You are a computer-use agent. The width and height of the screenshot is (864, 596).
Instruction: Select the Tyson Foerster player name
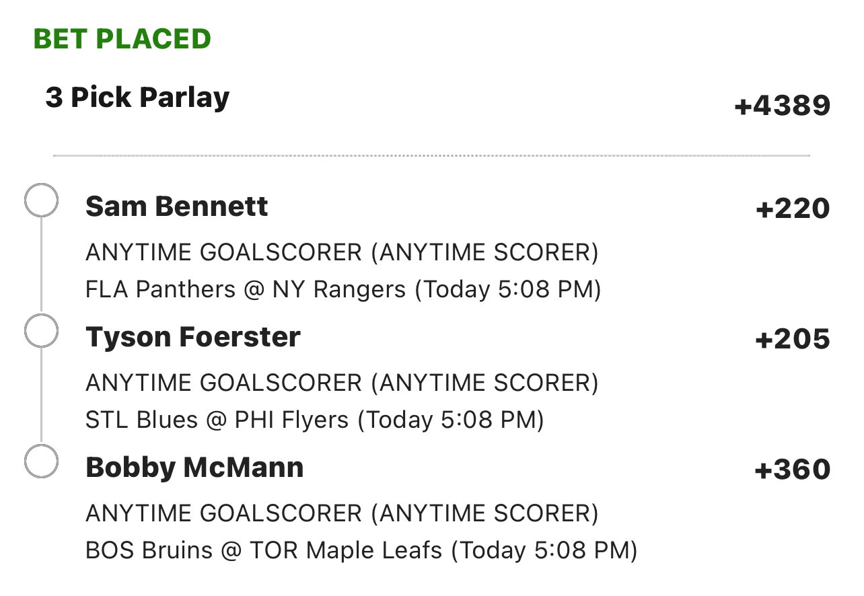click(x=193, y=337)
